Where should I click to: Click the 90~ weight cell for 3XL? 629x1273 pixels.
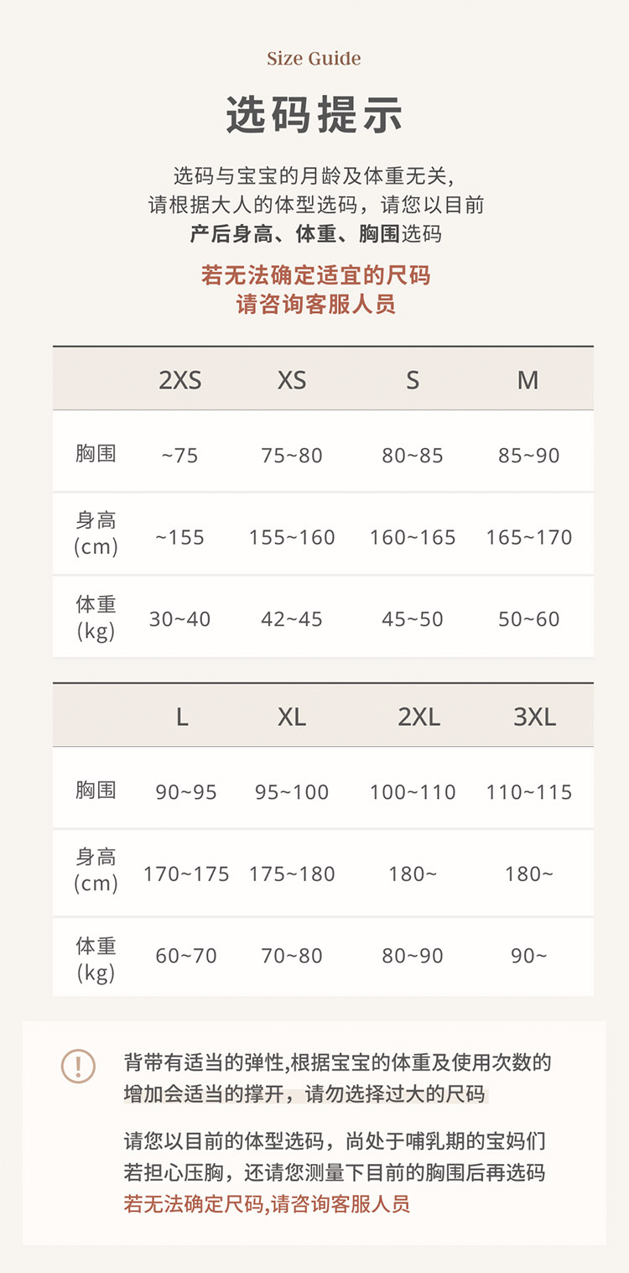(529, 956)
